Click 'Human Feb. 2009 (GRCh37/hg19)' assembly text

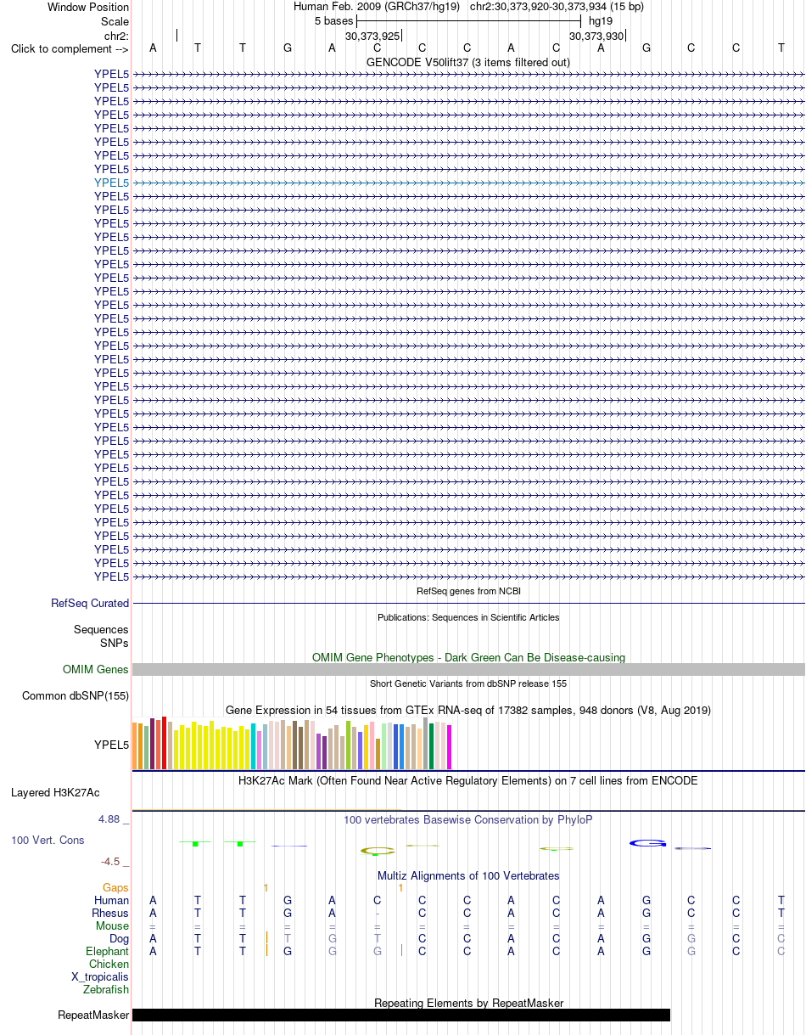click(x=377, y=8)
